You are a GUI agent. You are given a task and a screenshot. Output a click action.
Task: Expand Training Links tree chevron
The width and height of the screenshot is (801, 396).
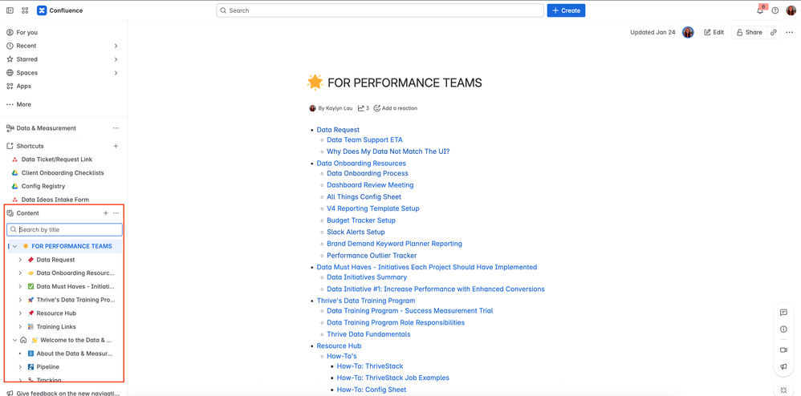tap(20, 326)
